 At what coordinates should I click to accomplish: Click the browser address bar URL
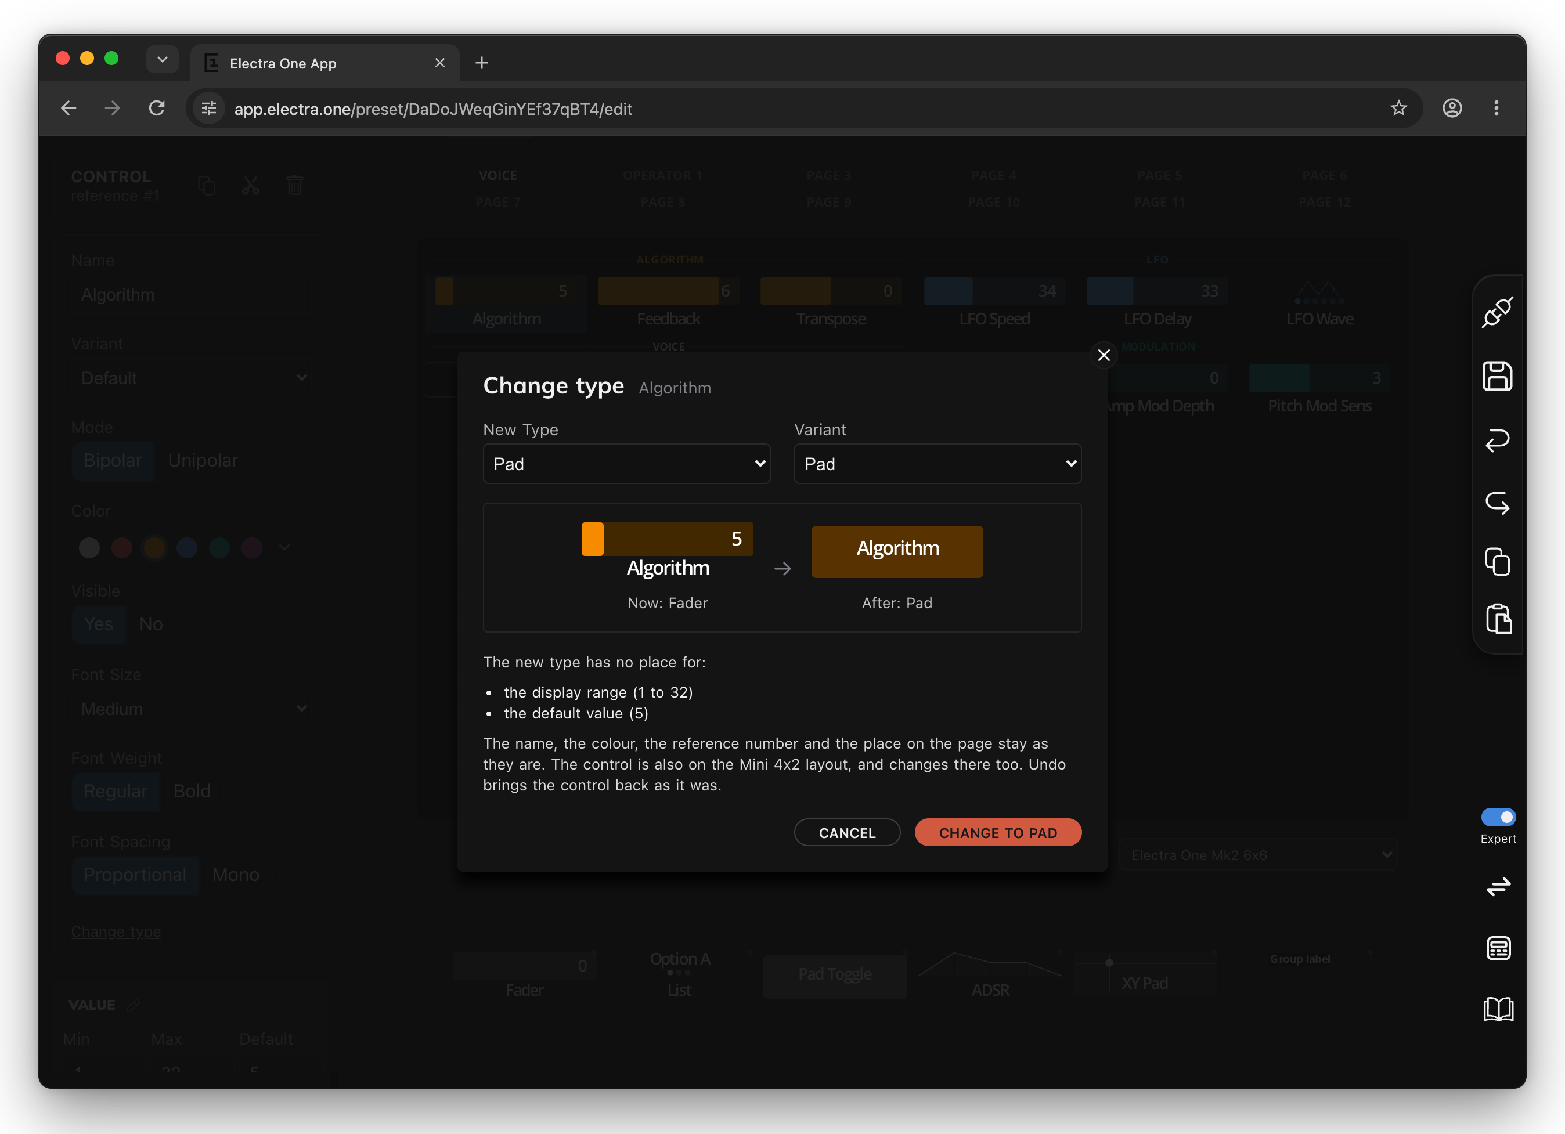432,109
